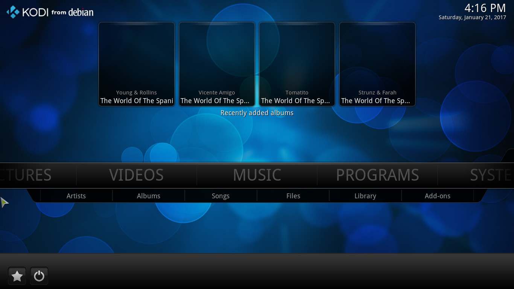Open the music Files browser

pos(293,196)
